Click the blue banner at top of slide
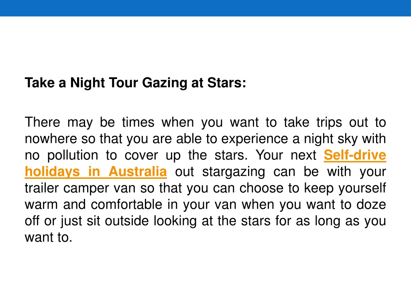 tap(205, 8)
